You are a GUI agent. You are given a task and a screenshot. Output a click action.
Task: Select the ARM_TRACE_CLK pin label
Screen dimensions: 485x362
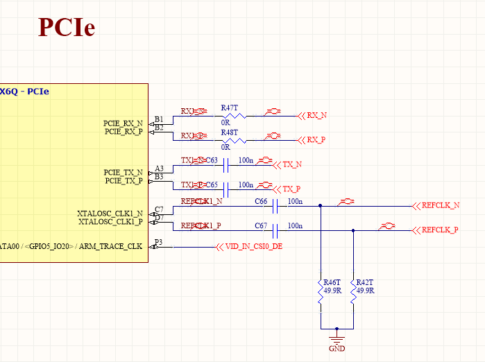[111, 246]
